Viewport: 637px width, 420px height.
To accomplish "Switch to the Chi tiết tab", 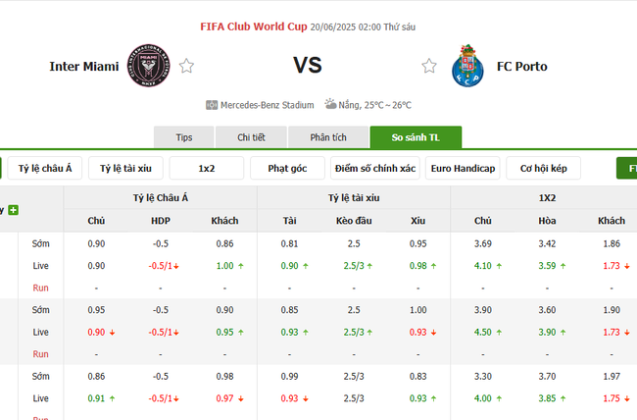I will click(252, 137).
